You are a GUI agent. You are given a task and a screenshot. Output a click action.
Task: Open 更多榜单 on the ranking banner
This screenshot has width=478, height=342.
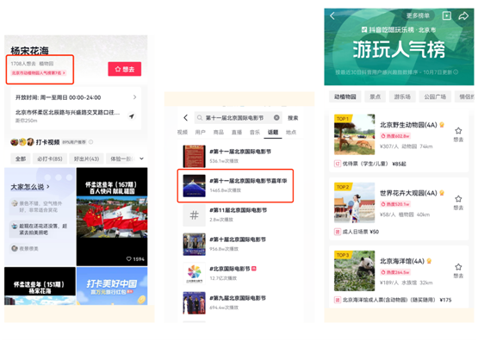pyautogui.click(x=418, y=16)
